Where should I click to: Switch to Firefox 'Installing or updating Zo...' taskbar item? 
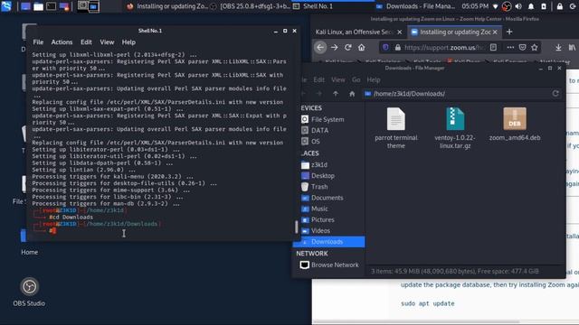point(166,6)
